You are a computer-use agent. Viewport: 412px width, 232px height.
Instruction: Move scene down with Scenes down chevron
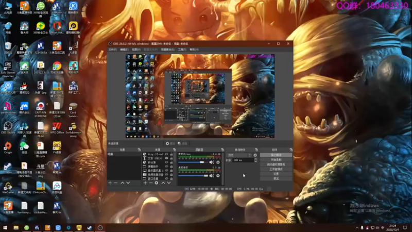[128, 183]
